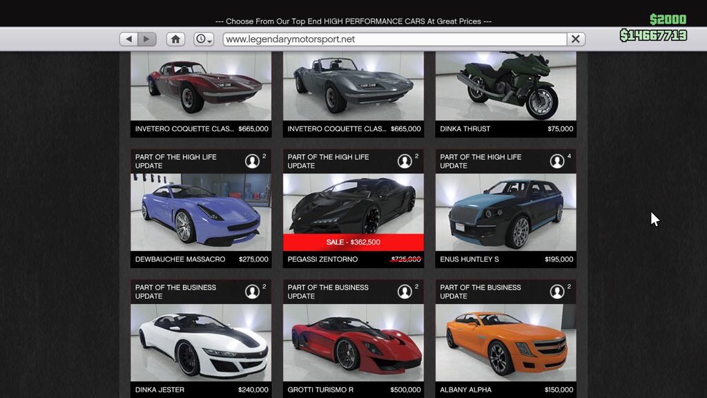Open the Grotti Turismo R image
Screen dimensions: 707x398
(353, 343)
